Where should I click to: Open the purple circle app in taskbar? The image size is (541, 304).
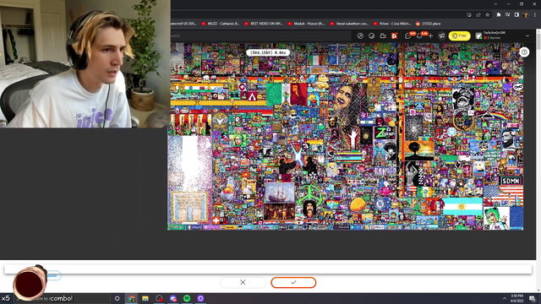pyautogui.click(x=200, y=298)
